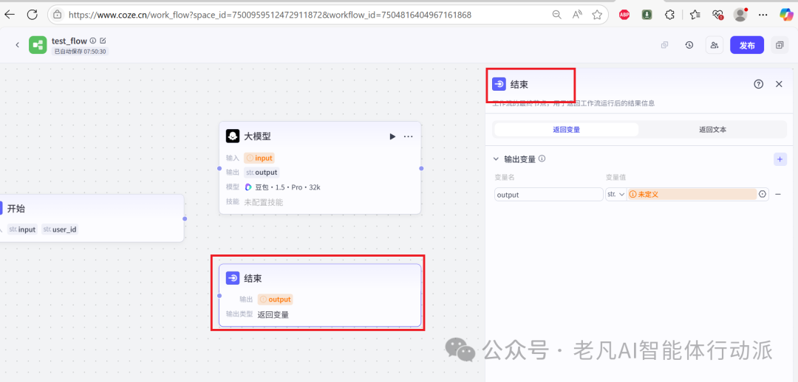Open the read aloud icon
The width and height of the screenshot is (798, 382).
click(577, 15)
